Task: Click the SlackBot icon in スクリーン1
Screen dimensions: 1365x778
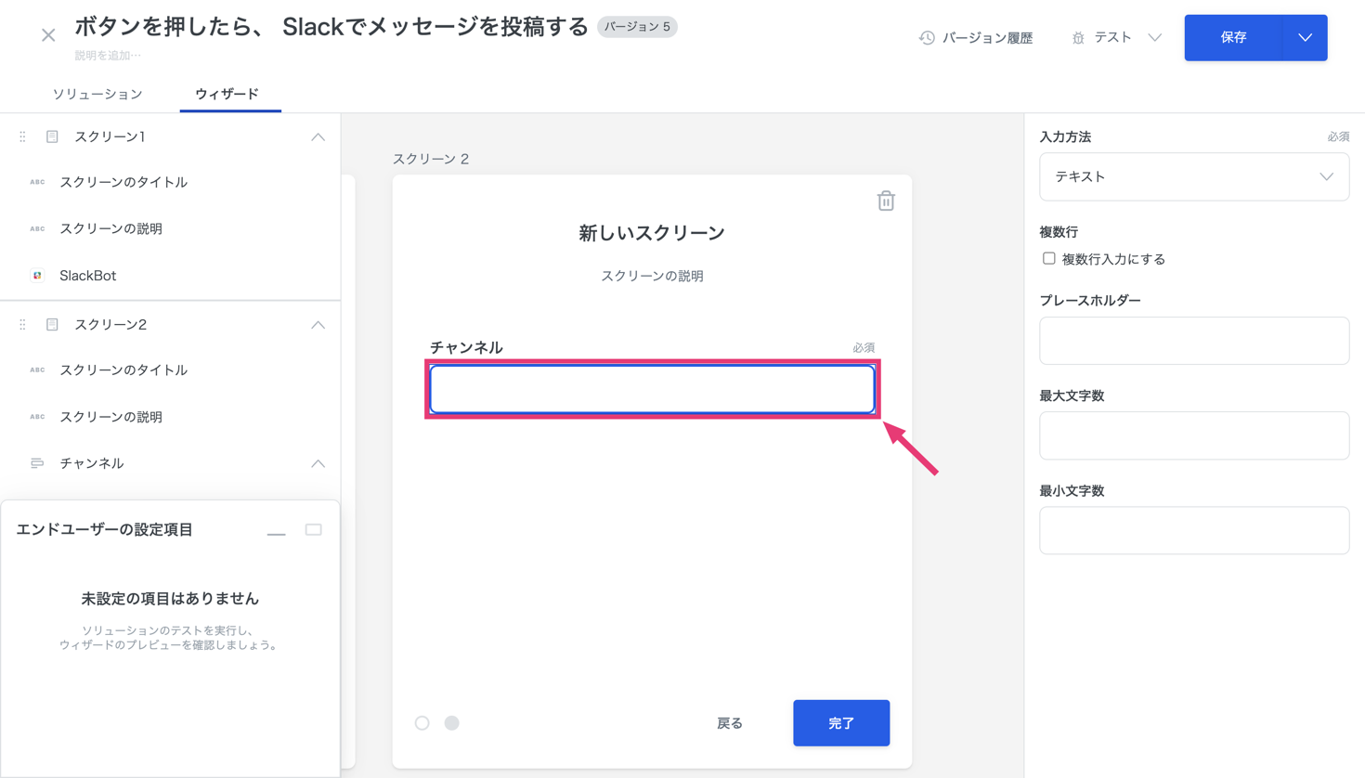Action: (x=37, y=276)
